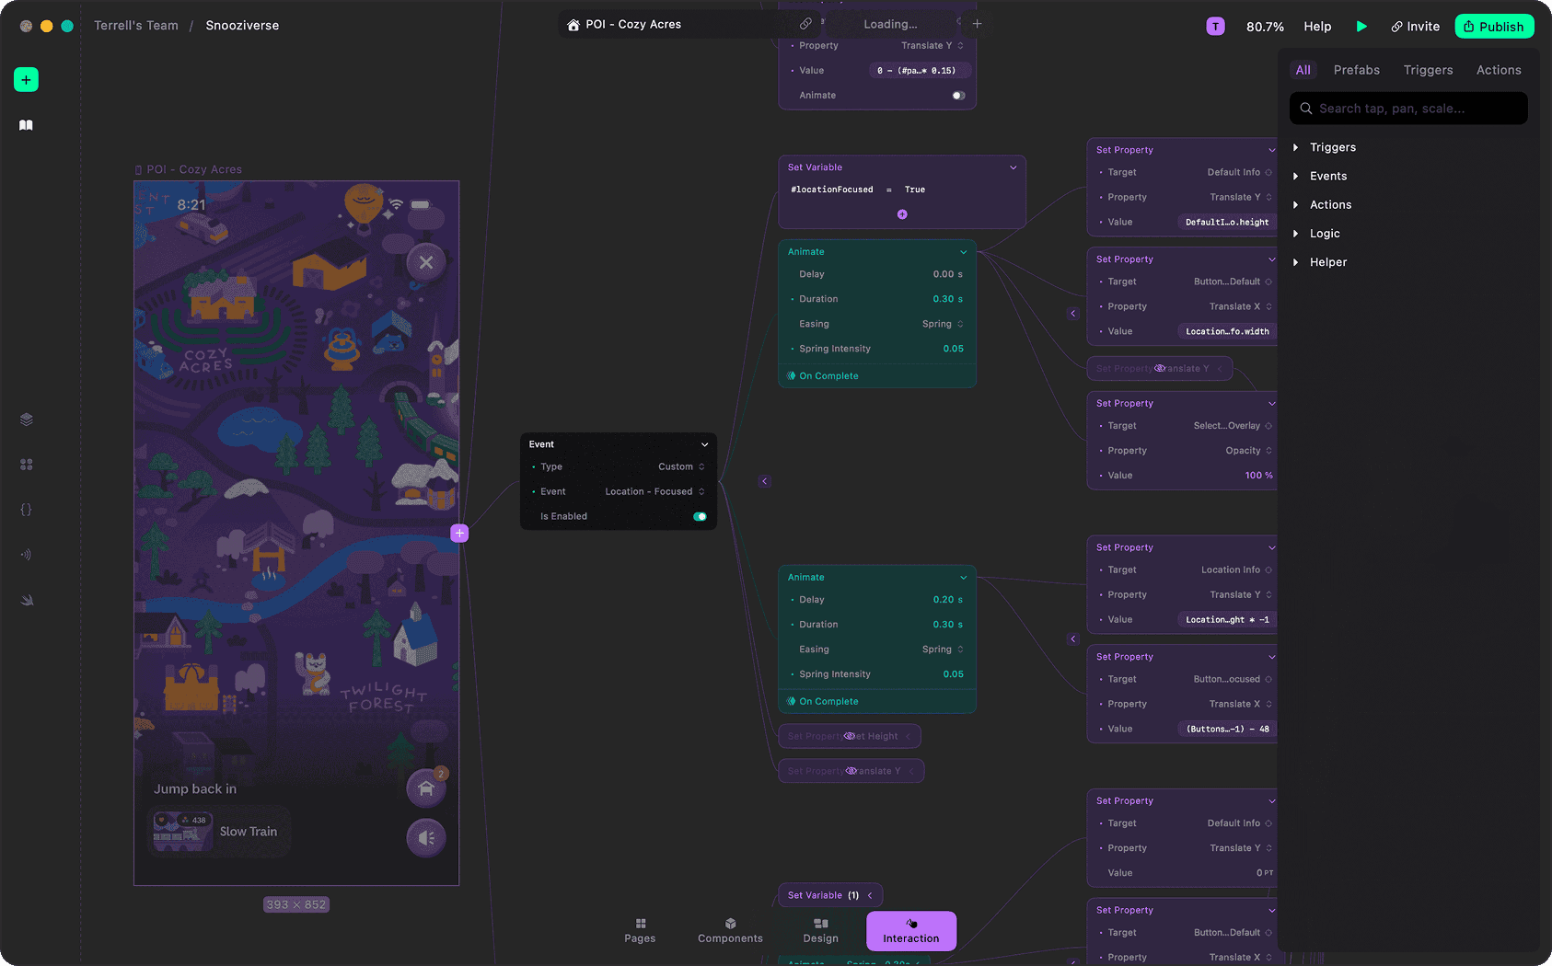
Task: Click the Pages grid icon in bottom bar
Action: (x=640, y=924)
